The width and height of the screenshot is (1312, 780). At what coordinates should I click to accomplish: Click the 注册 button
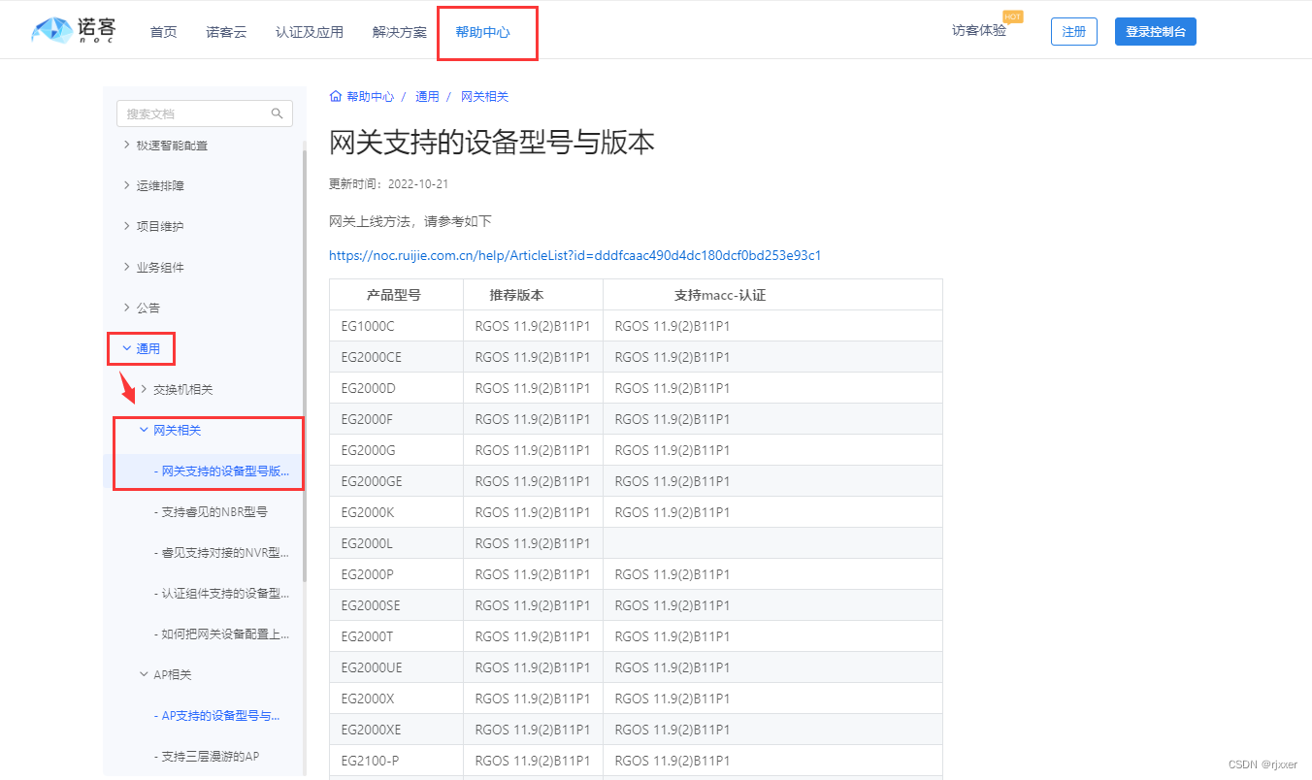(1074, 31)
